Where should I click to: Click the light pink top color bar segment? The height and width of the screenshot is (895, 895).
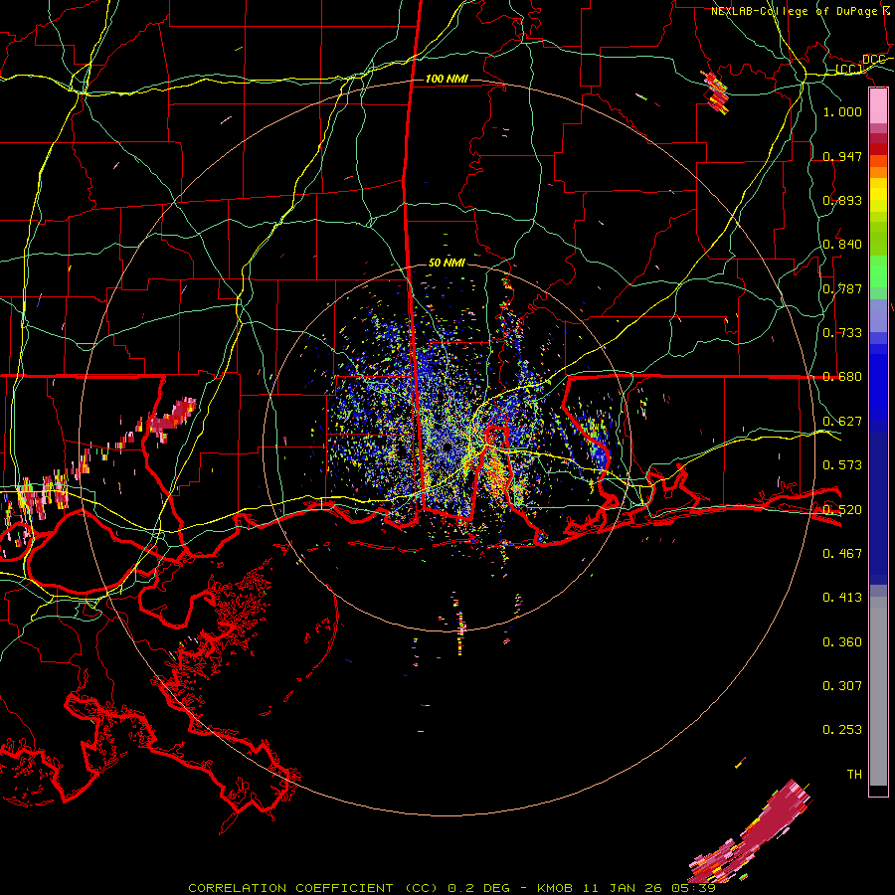878,106
